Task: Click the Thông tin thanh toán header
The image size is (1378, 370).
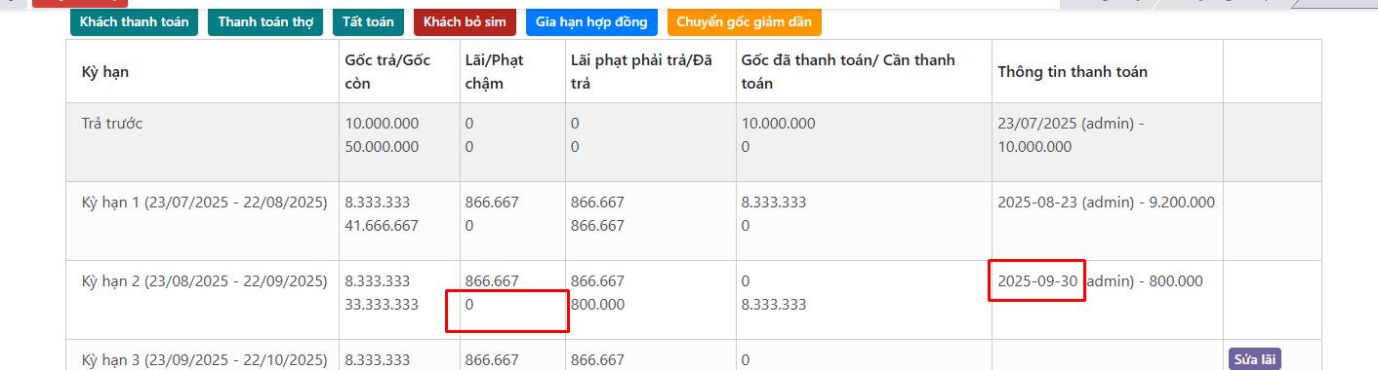Action: 1073,72
